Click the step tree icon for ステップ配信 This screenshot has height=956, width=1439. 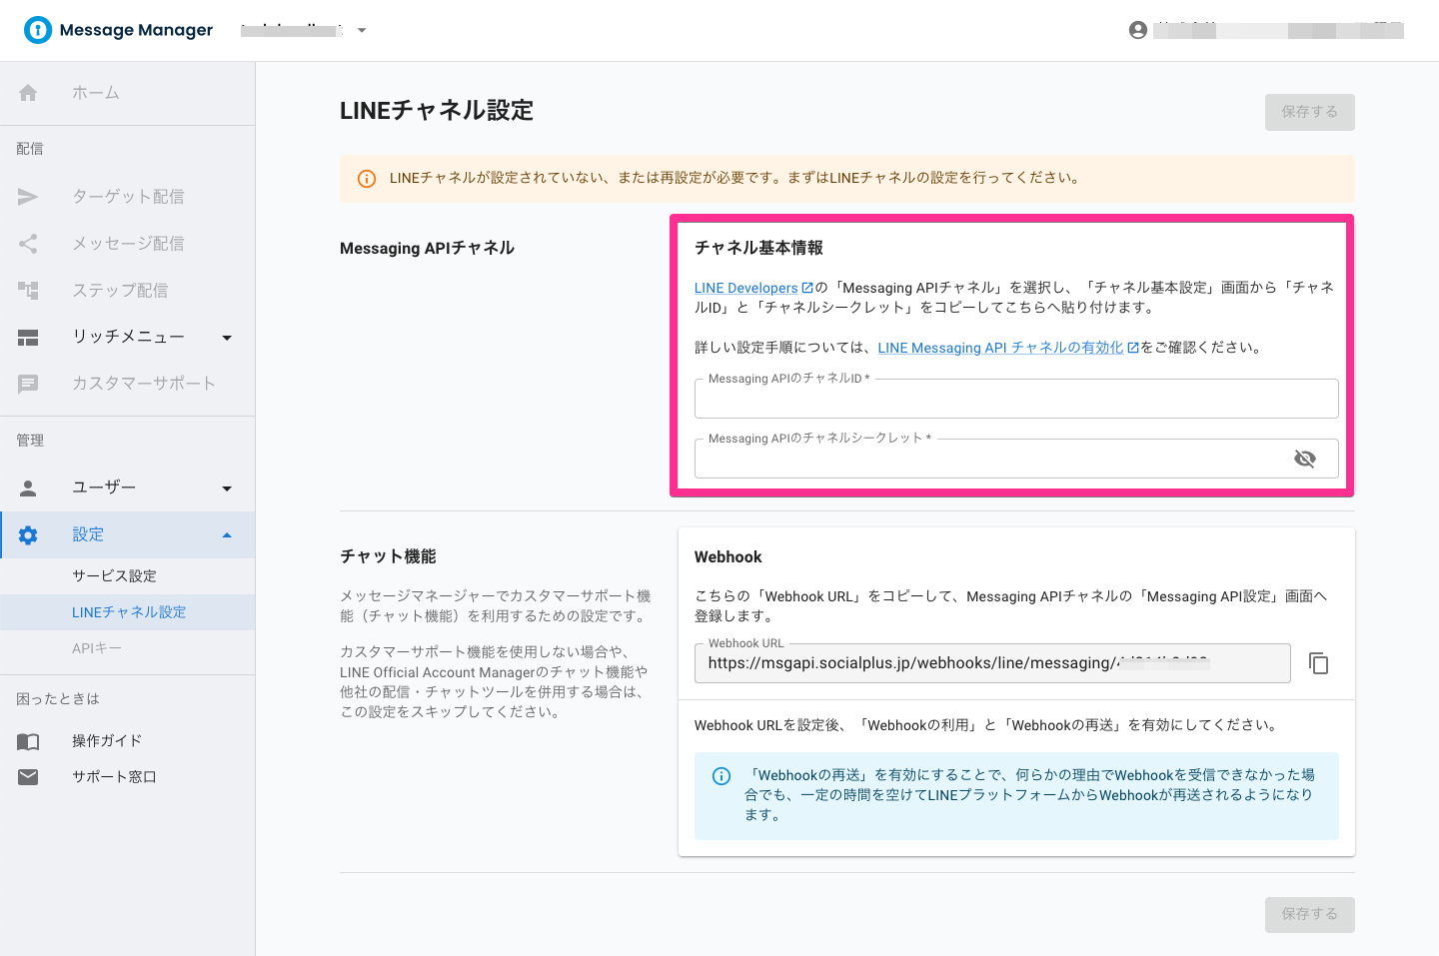pos(28,291)
